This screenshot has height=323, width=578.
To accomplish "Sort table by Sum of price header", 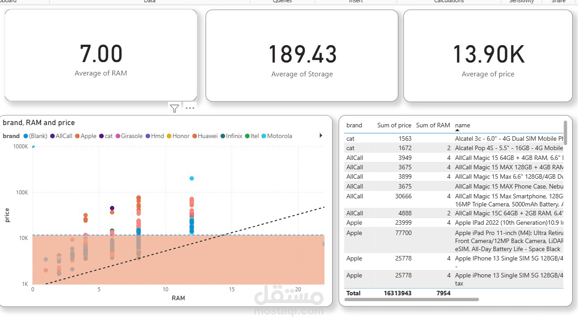I will pos(394,126).
